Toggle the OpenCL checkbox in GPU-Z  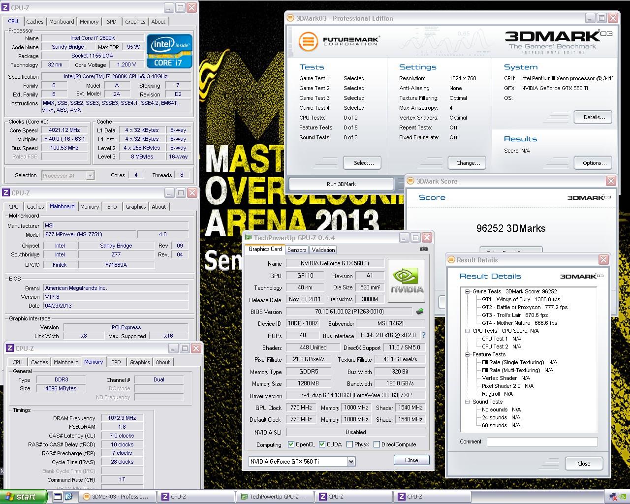point(291,444)
